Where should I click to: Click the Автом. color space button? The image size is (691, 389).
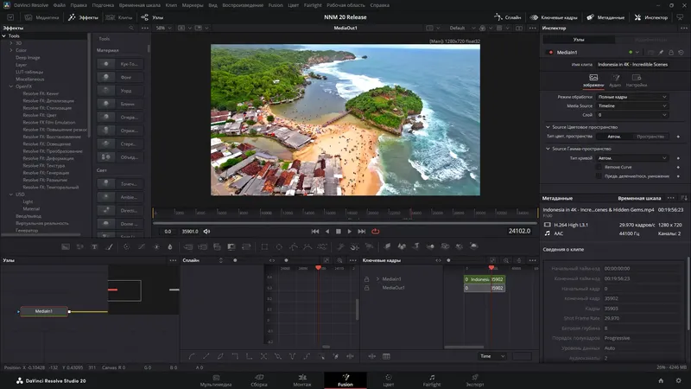click(614, 137)
